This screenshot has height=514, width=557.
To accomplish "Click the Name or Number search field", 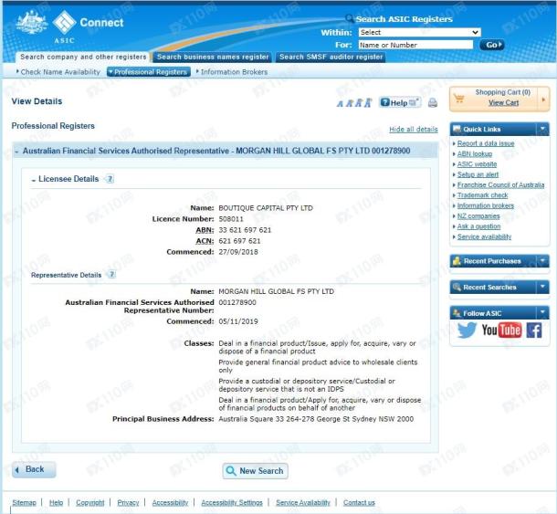I will 415,45.
